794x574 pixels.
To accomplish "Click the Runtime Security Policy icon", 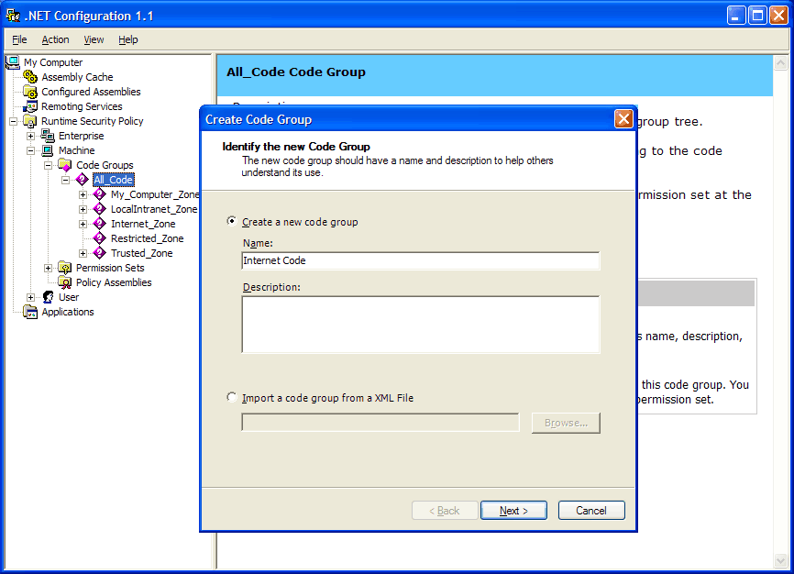I will point(30,121).
